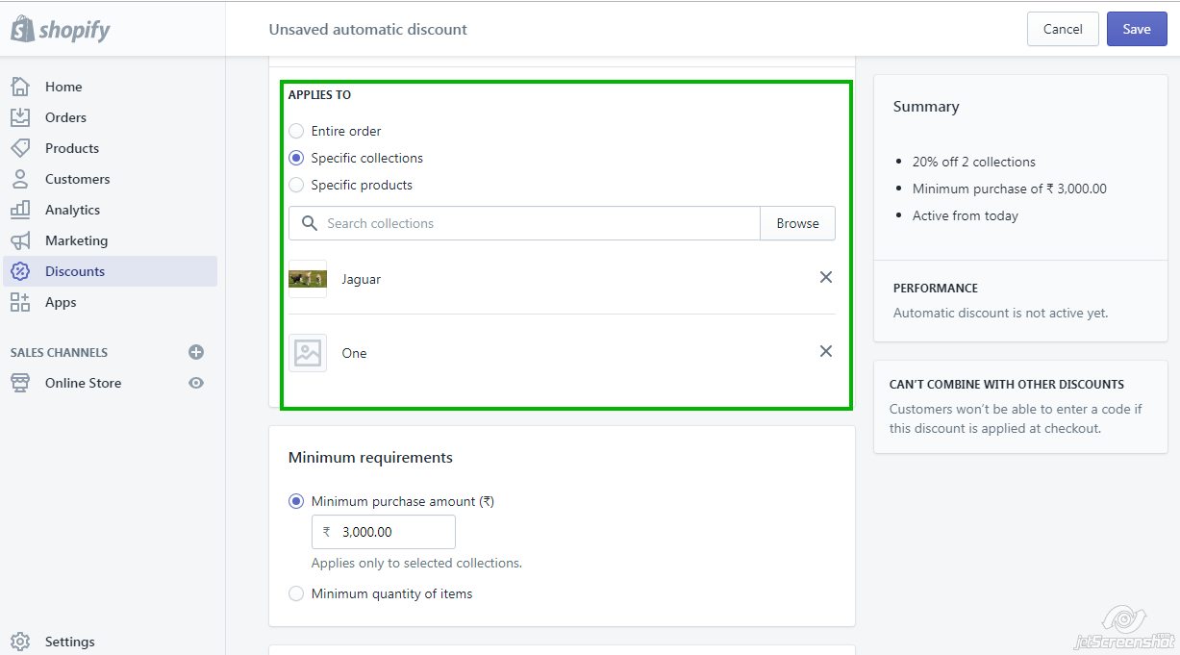View online store via eye icon
The height and width of the screenshot is (655, 1180).
[x=196, y=383]
